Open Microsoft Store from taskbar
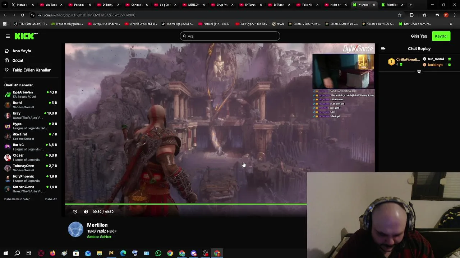Screen dimensions: 460x258 (x=76, y=253)
